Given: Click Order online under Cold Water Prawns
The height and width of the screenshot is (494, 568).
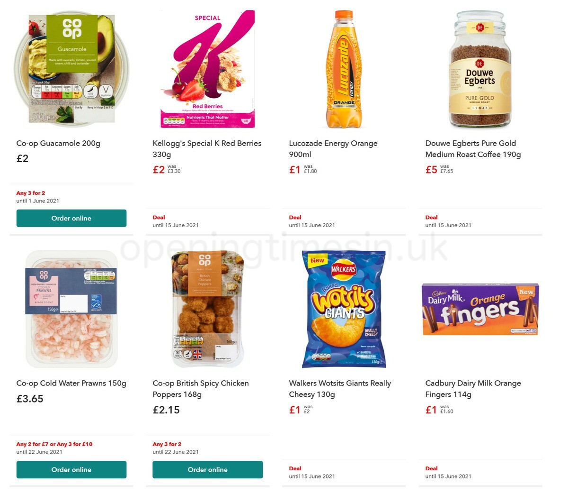Looking at the screenshot, I should coord(71,469).
